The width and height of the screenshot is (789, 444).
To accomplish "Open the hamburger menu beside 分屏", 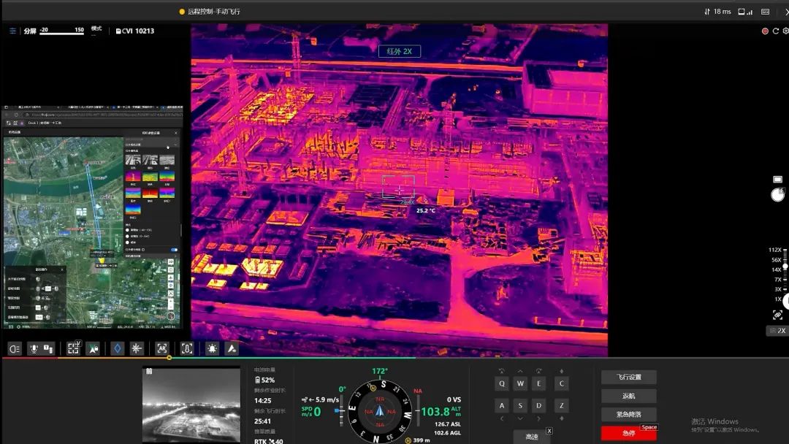I will point(12,31).
